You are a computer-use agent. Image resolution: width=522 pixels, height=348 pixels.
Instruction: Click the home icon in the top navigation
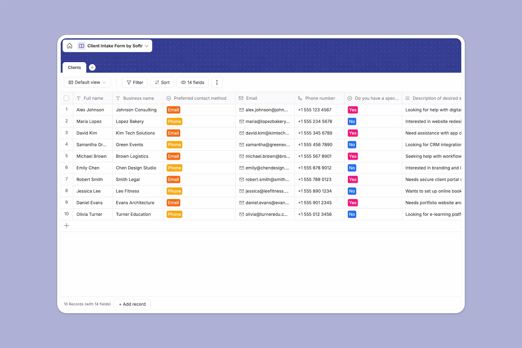pos(69,46)
